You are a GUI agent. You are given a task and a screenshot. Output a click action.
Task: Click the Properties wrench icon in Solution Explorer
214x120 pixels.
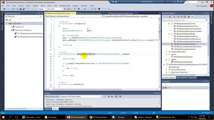[x=189, y=17]
